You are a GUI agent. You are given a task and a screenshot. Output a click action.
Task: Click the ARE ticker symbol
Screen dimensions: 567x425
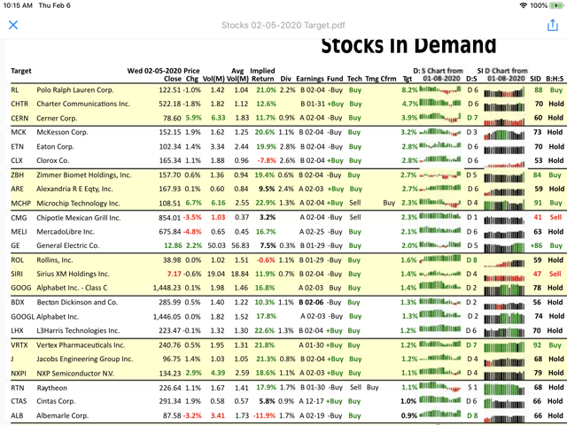[17, 189]
